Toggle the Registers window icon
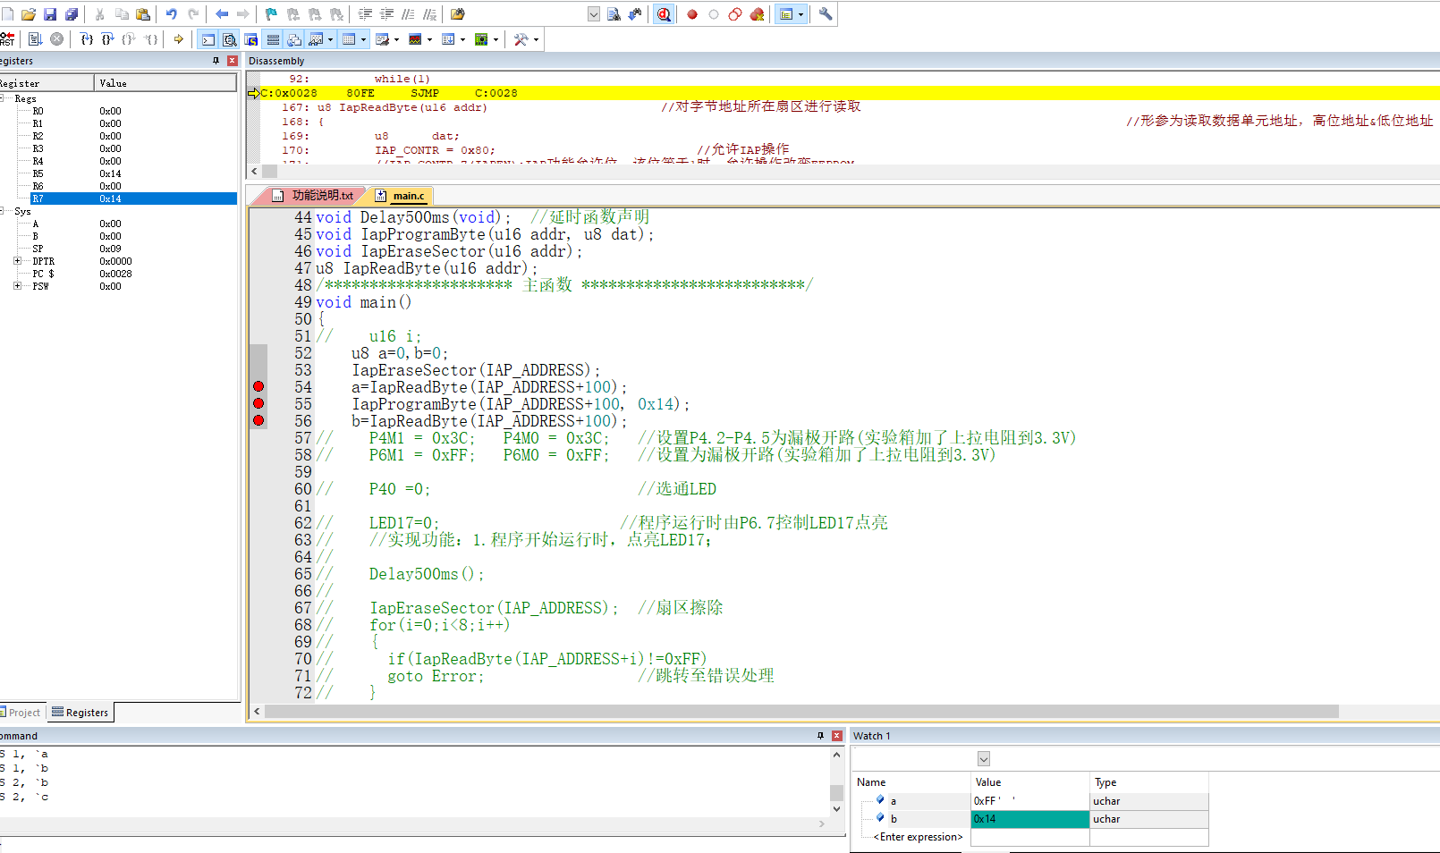 [273, 39]
